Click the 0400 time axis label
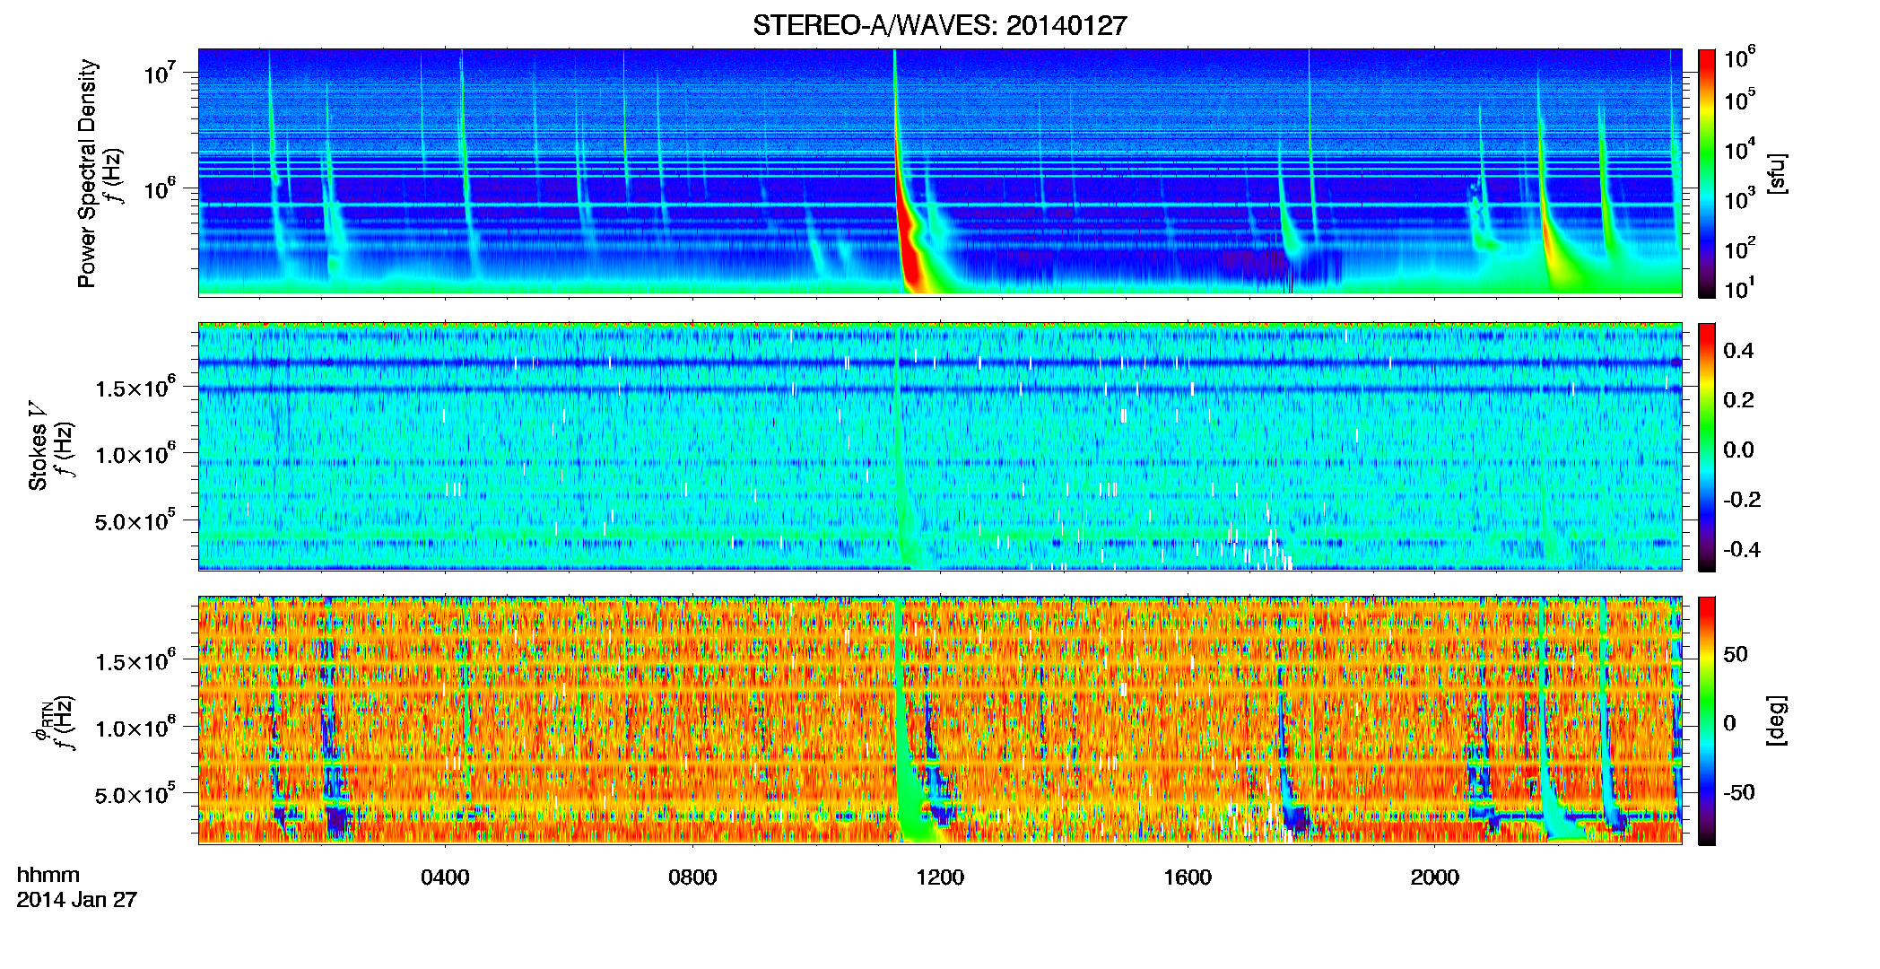 (x=445, y=877)
